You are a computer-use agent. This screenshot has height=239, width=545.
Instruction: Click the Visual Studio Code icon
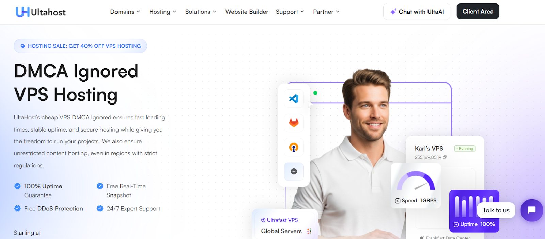tap(294, 99)
